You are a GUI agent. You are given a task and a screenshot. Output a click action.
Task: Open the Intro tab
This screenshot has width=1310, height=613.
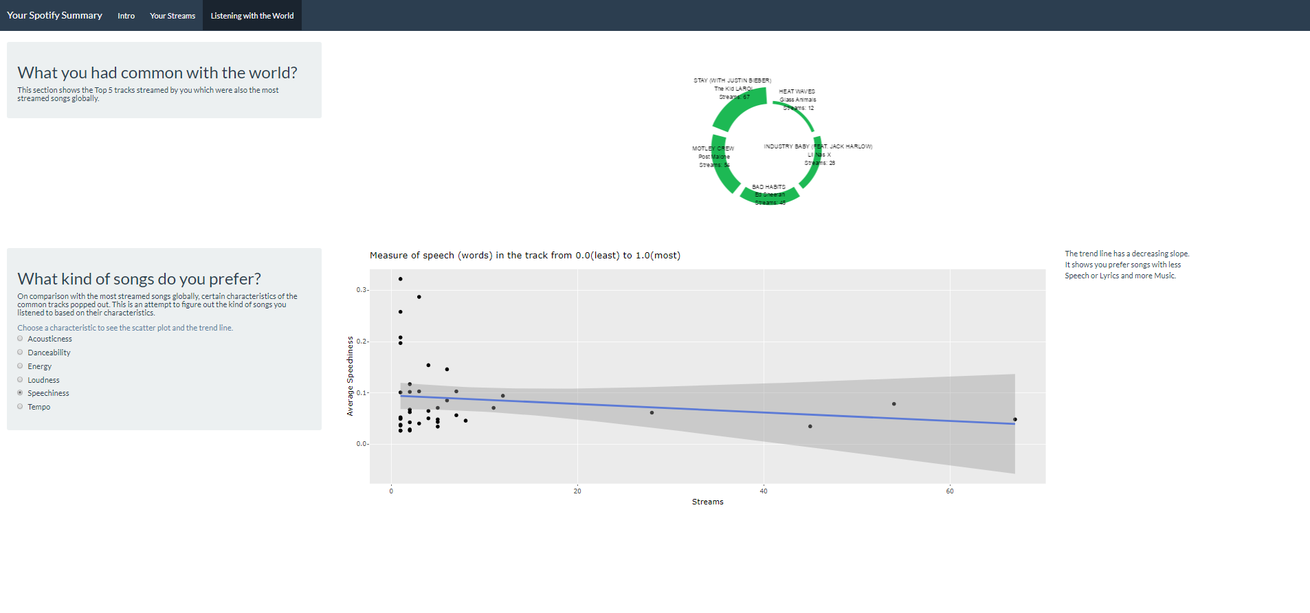126,16
